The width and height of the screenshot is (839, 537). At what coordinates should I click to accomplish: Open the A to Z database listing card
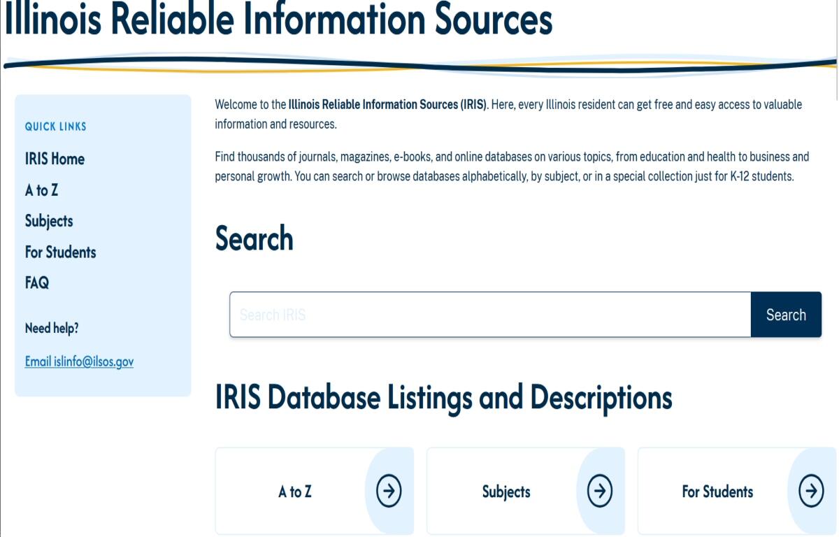pos(315,492)
